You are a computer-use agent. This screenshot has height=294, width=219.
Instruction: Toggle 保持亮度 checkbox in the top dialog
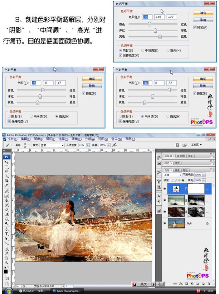120,56
